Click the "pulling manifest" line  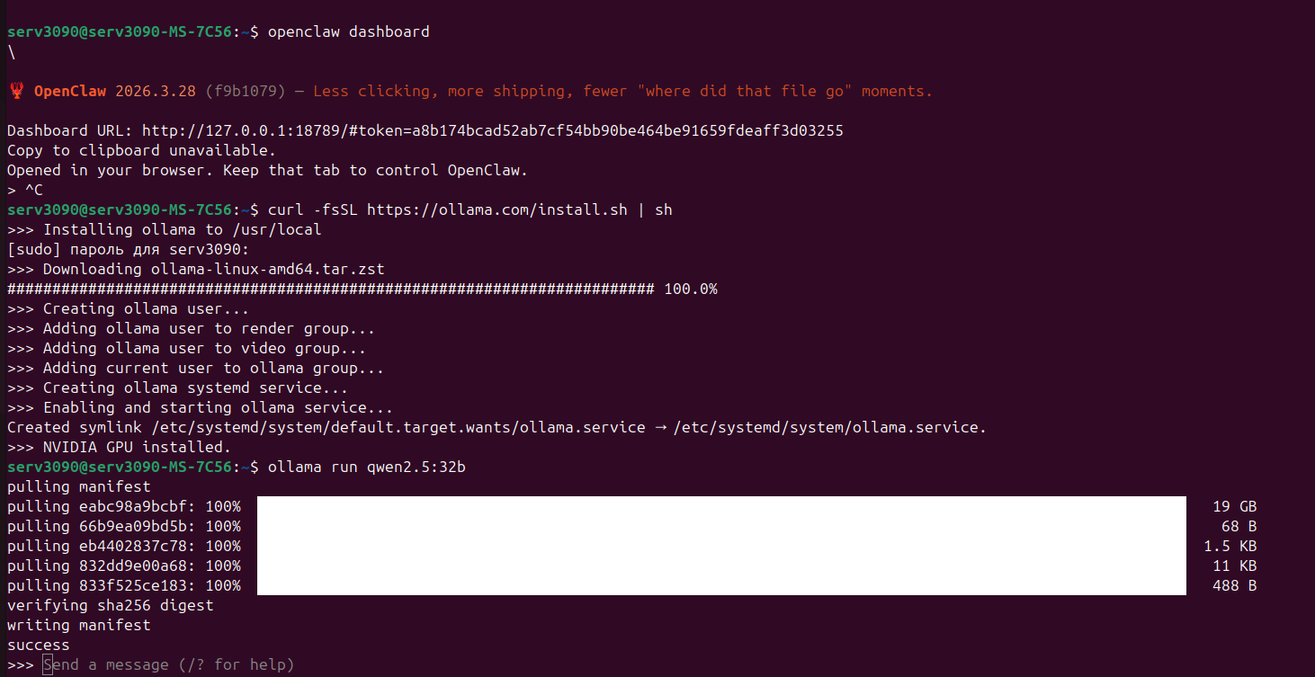click(x=78, y=486)
